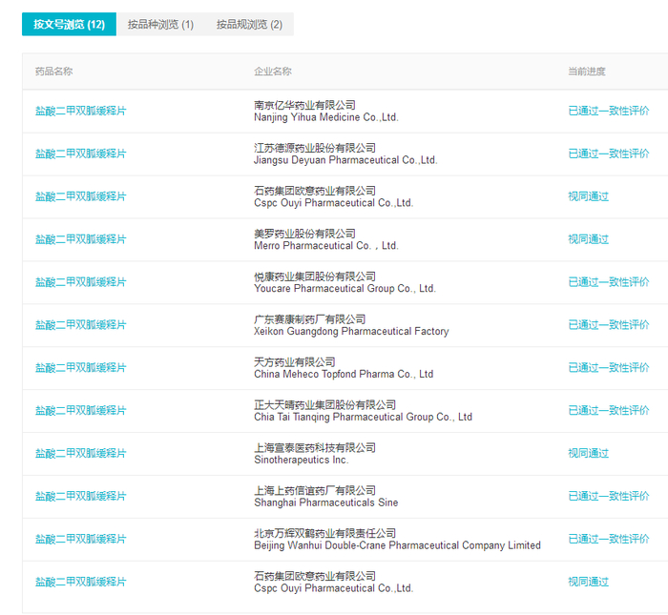Click the 当前进度 column header

pyautogui.click(x=587, y=72)
